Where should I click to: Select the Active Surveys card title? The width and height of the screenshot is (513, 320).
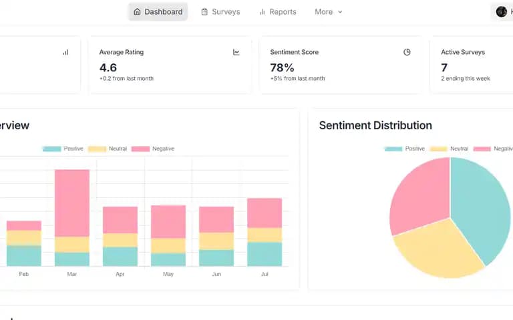pos(463,52)
